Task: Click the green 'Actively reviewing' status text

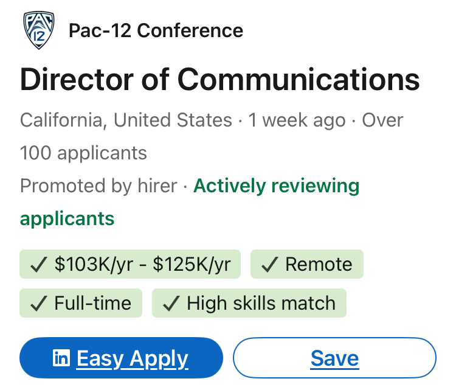Action: pyautogui.click(x=276, y=186)
